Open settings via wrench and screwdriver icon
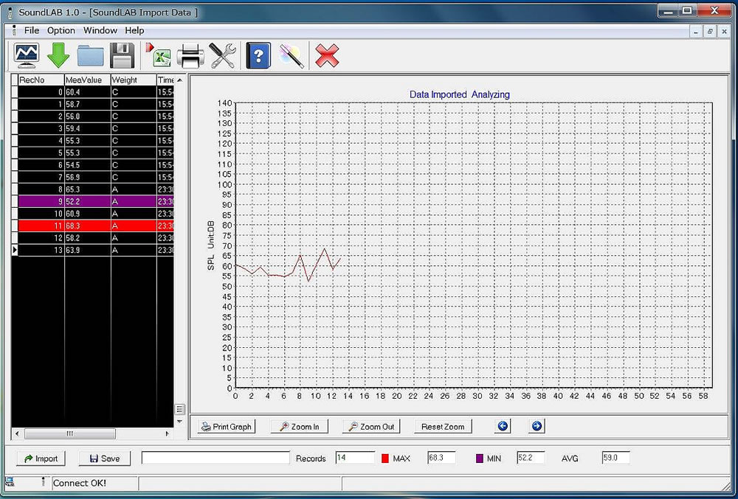This screenshot has width=738, height=499. tap(221, 55)
